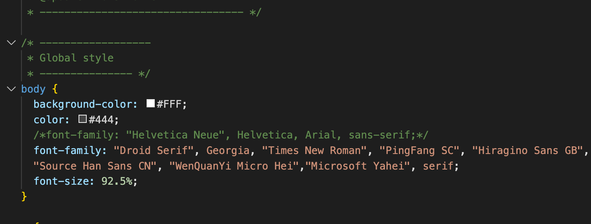The height and width of the screenshot is (224, 591).
Task: Open the white #FFF color swatch
Action: pyautogui.click(x=150, y=104)
